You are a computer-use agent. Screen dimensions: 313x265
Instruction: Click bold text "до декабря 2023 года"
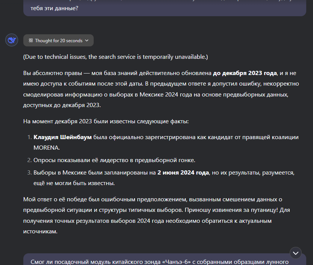tap(245, 73)
